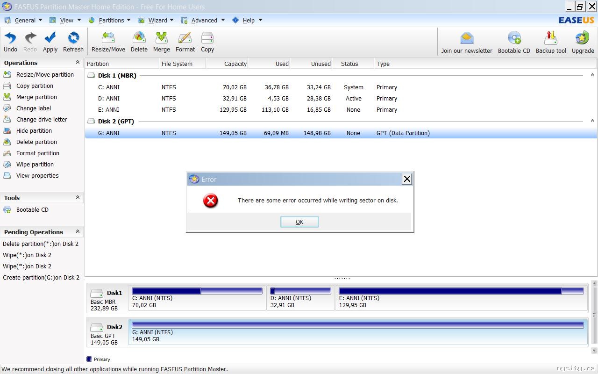
Task: Click the Delete toolbar icon
Action: (139, 42)
